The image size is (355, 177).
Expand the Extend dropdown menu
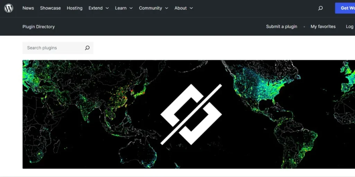[x=99, y=8]
